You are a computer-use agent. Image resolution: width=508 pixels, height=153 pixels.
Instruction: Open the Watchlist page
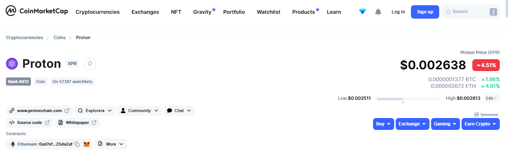[x=269, y=12]
